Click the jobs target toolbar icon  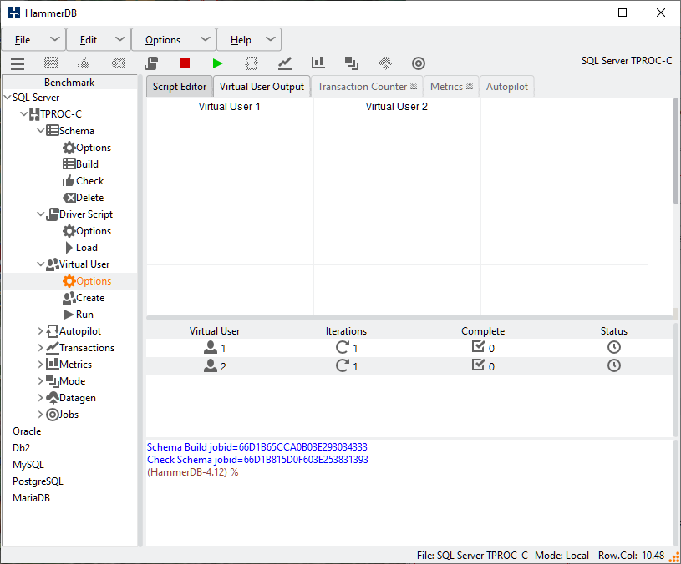(419, 63)
